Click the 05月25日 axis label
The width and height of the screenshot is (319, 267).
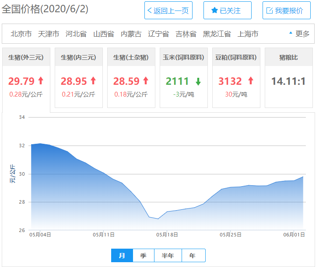[x=231, y=235]
